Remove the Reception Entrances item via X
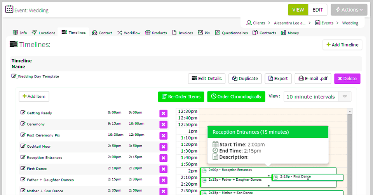373x195 pixels. coord(163,158)
